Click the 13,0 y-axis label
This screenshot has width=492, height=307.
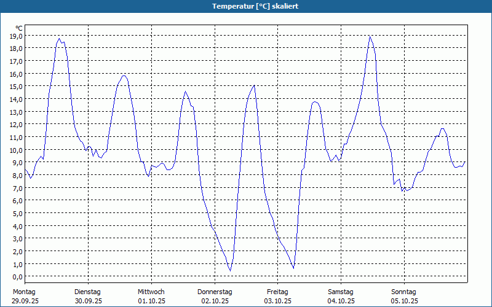click(16, 112)
